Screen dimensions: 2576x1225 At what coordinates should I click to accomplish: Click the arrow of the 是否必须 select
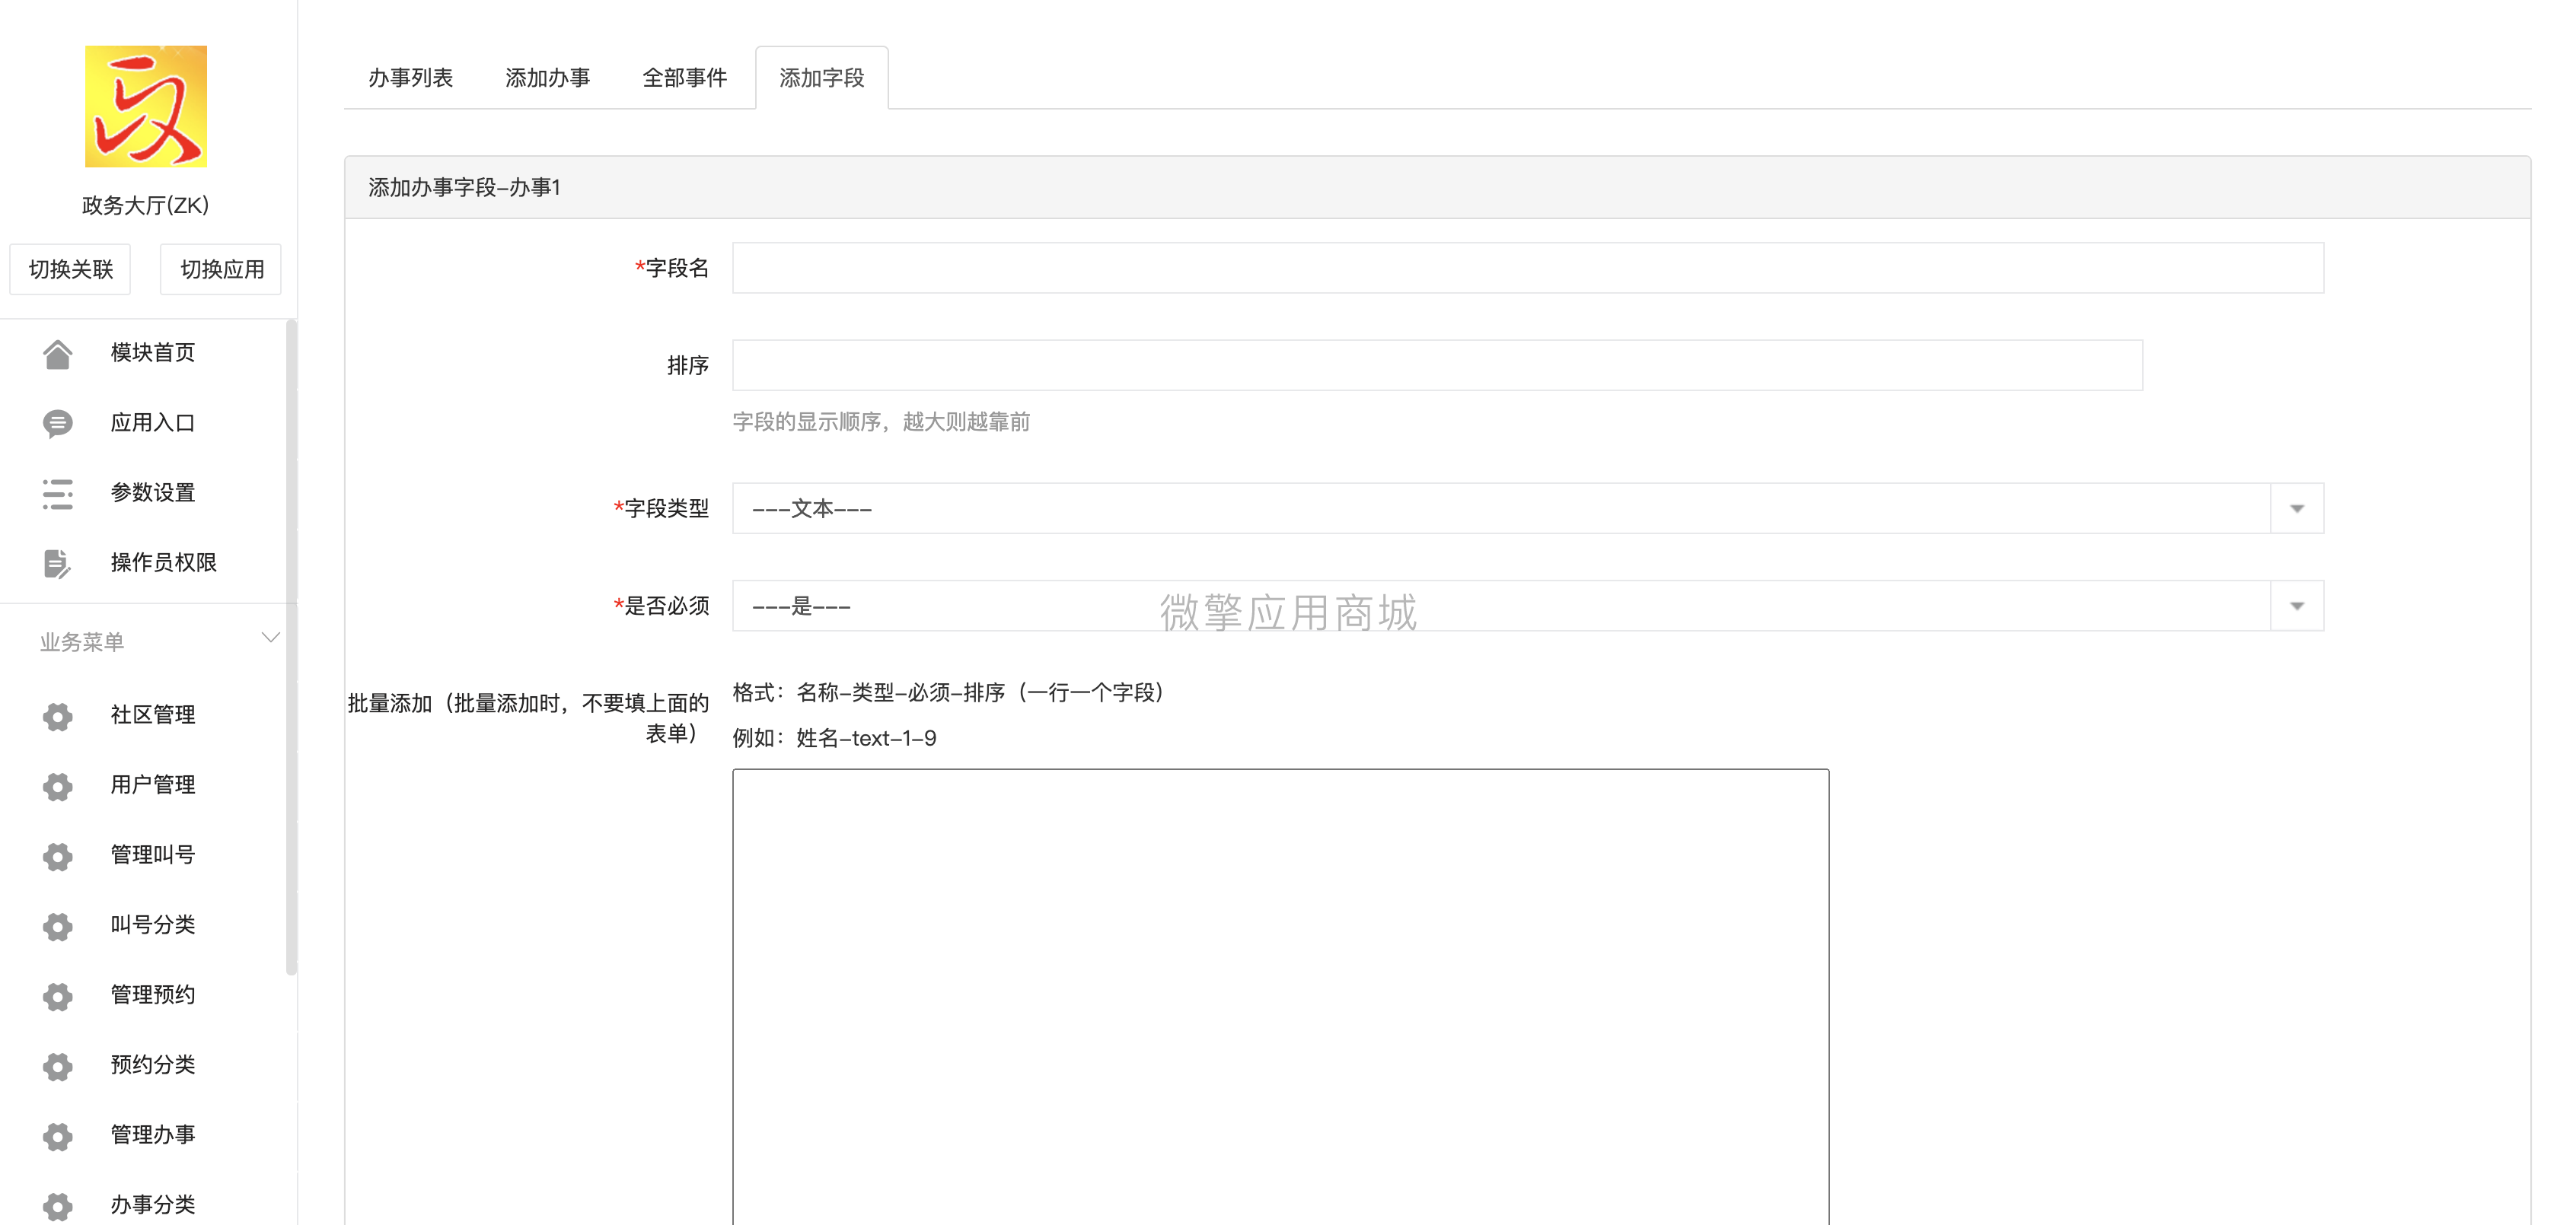pyautogui.click(x=2297, y=606)
